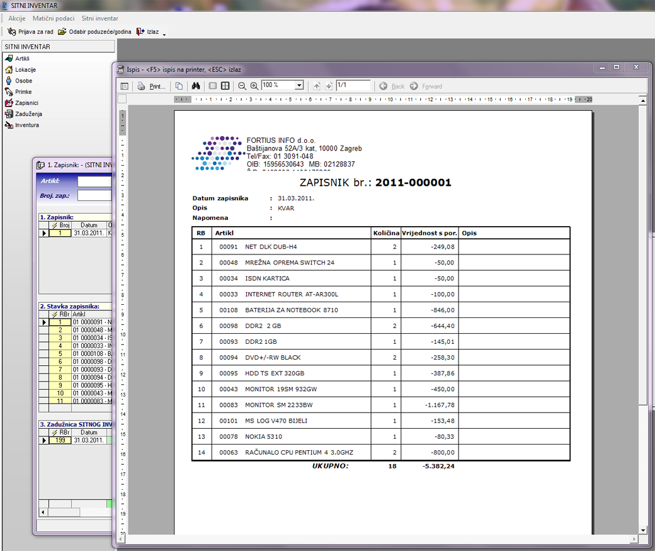Click the Osobe person icon
This screenshot has width=655, height=551.
coord(9,81)
